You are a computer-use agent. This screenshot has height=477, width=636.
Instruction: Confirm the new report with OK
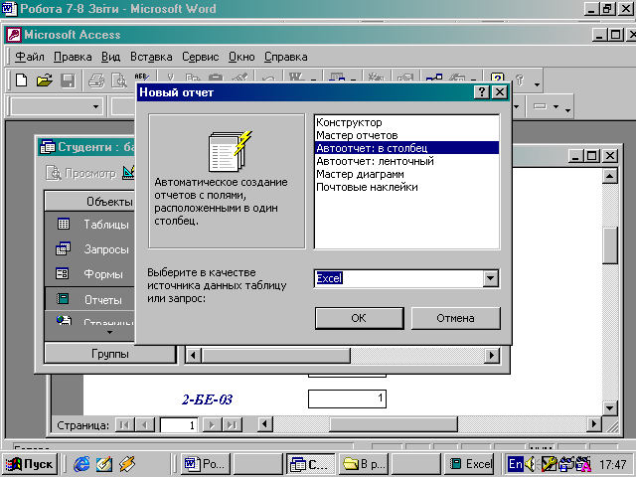coord(359,318)
